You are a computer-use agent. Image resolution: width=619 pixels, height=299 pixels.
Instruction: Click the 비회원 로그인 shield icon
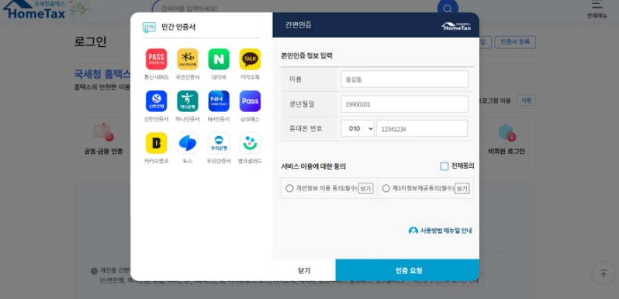(507, 133)
